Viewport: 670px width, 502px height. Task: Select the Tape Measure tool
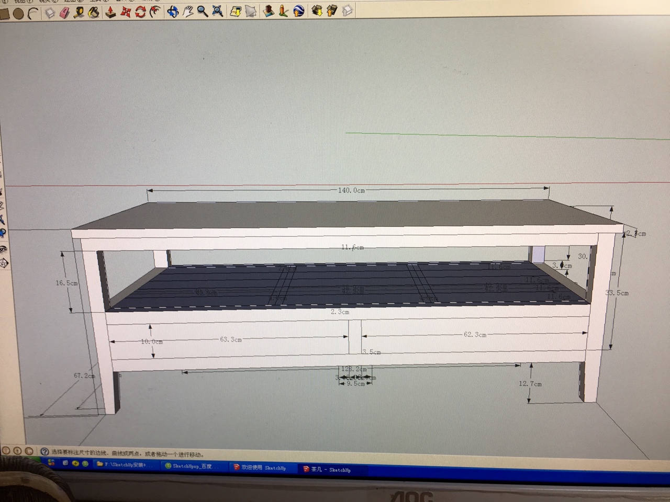tap(79, 12)
